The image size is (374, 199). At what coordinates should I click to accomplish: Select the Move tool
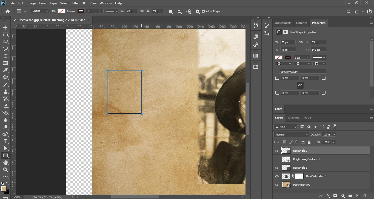coord(5,27)
